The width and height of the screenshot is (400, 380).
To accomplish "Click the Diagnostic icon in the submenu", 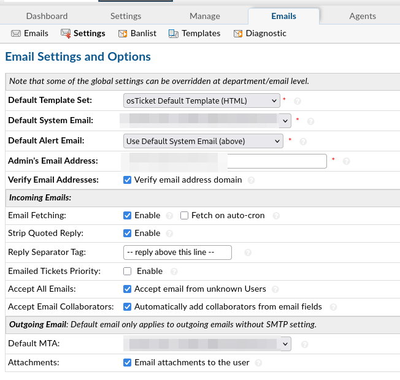I will pos(238,34).
